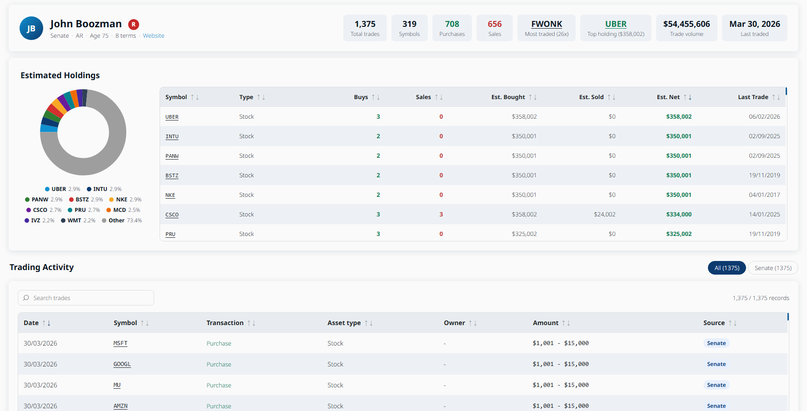Click UBER's $358,002 Est. Net value
The image size is (807, 411).
click(x=679, y=117)
